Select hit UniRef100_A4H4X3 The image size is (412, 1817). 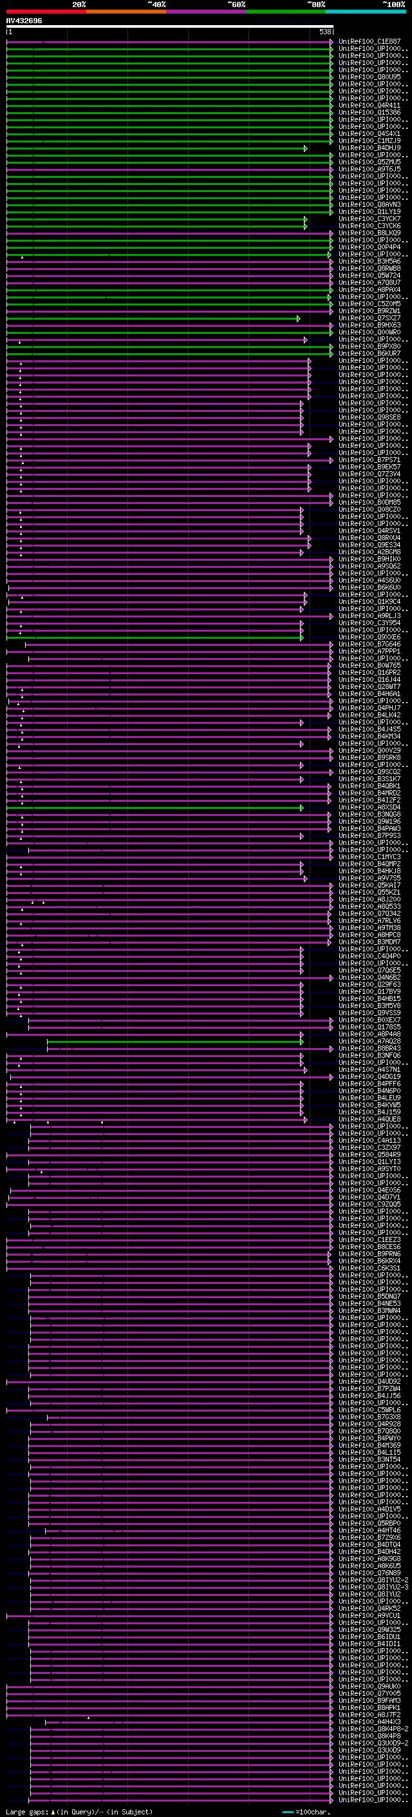click(x=370, y=1722)
